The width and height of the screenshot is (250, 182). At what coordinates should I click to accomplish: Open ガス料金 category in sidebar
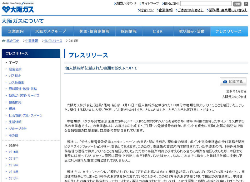click(x=15, y=76)
